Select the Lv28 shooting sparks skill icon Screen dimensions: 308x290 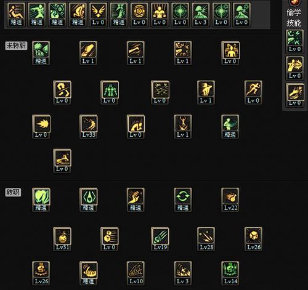(x=206, y=239)
